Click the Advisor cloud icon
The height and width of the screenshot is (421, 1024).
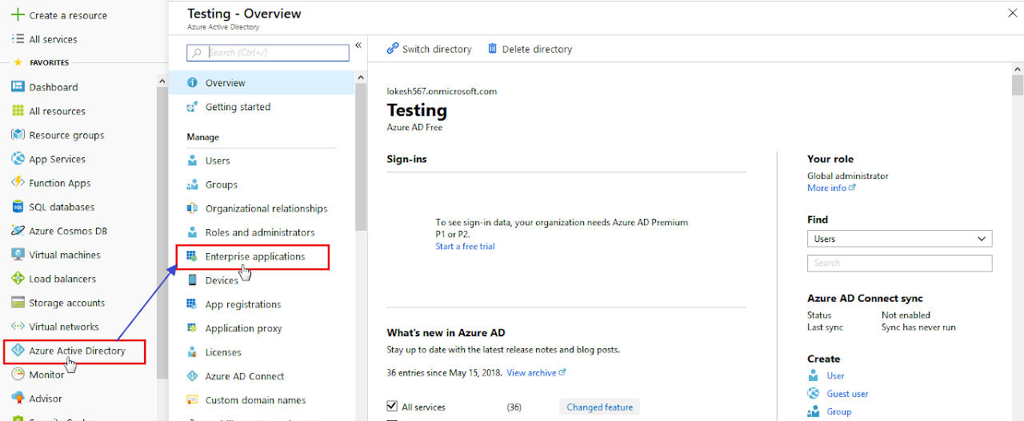click(18, 399)
